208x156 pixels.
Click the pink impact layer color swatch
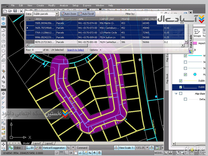195,43
